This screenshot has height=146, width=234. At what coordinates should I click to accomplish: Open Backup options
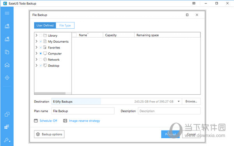(49, 134)
